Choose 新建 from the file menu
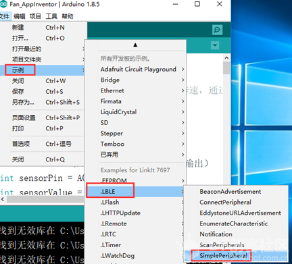Image resolution: width=292 pixels, height=264 pixels. point(43,28)
